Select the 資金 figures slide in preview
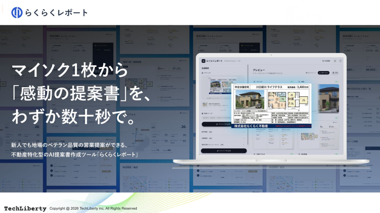Screen dimensions: 380x213 (274, 139)
